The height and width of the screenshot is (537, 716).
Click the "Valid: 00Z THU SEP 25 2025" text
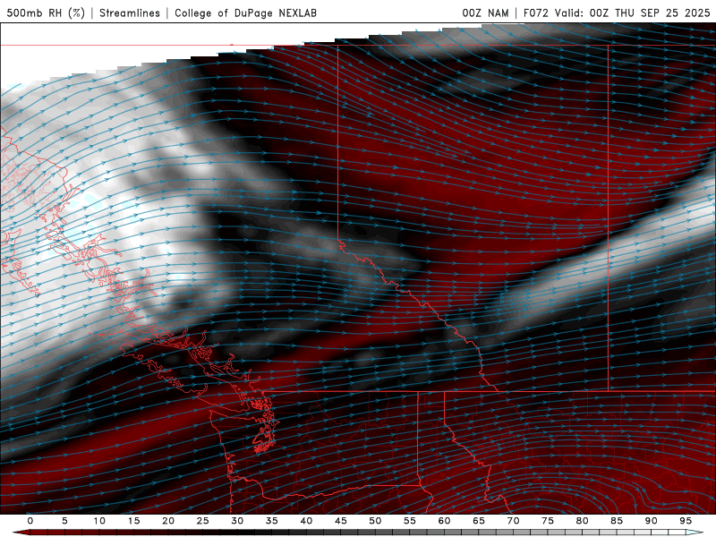(633, 13)
